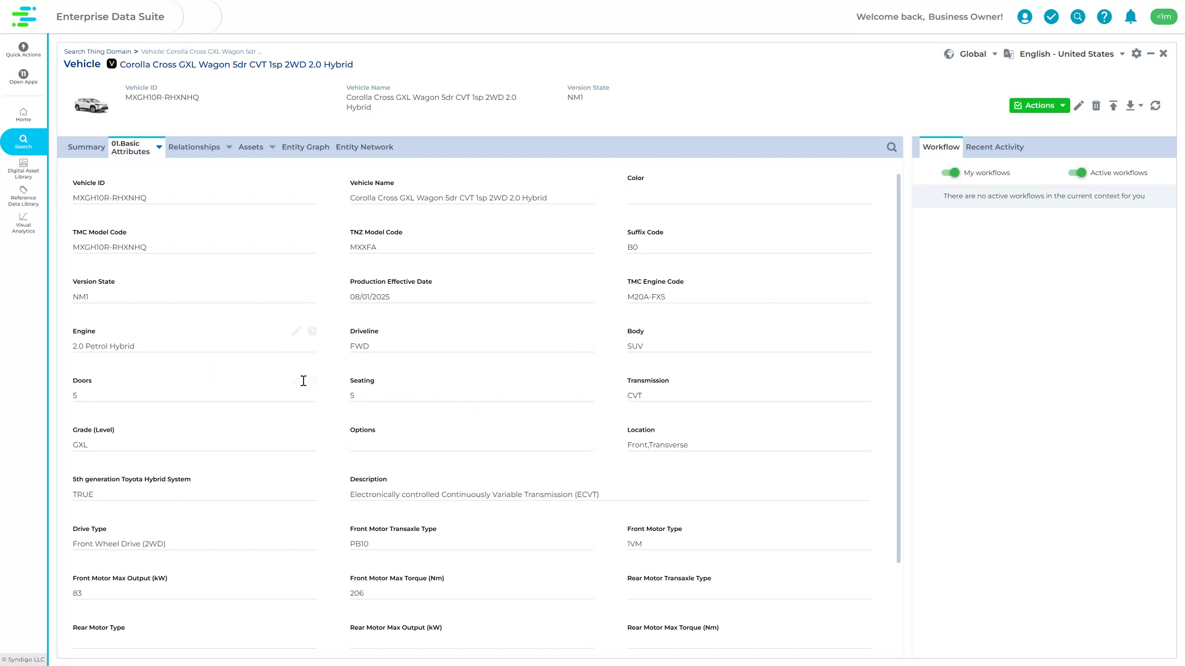This screenshot has width=1185, height=666.
Task: Toggle the checkmark approval icon in the header
Action: coord(1051,17)
